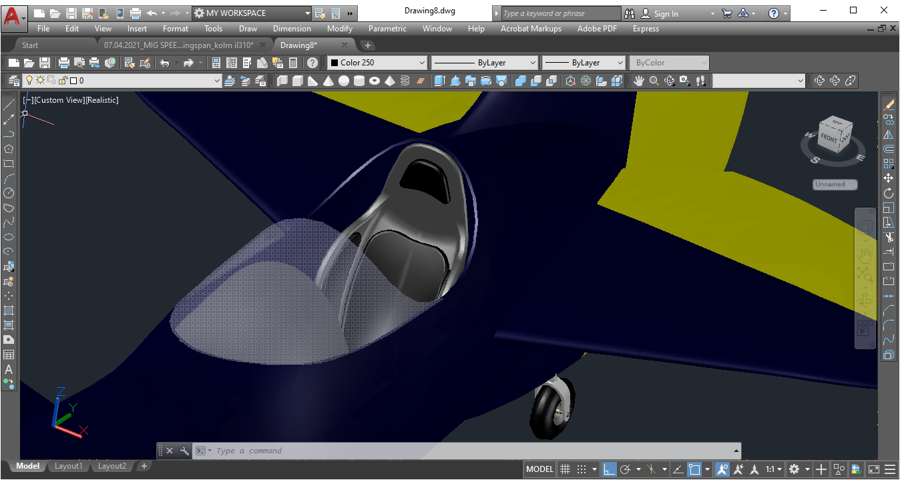Click the Cylinder solid tool
This screenshot has width=900, height=480.
tap(359, 81)
